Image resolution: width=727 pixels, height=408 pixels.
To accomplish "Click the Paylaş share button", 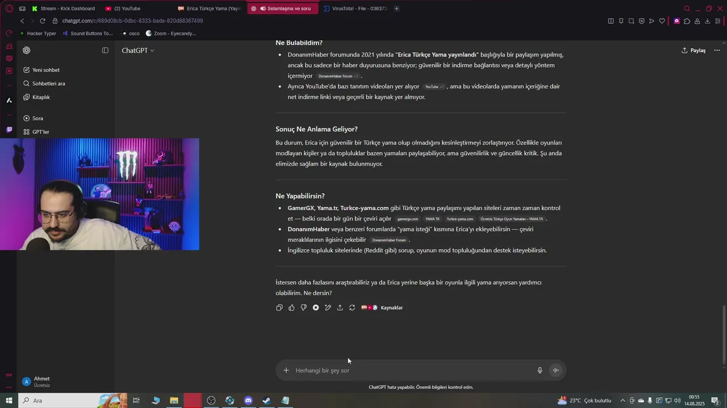I will click(x=693, y=50).
